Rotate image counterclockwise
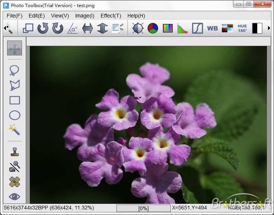The image size is (274, 215). click(x=43, y=28)
